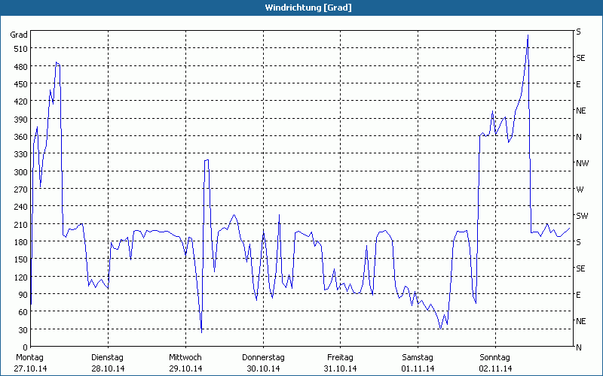The image size is (603, 376).
Task: Select the '510' y-axis value
Action: click(x=21, y=49)
